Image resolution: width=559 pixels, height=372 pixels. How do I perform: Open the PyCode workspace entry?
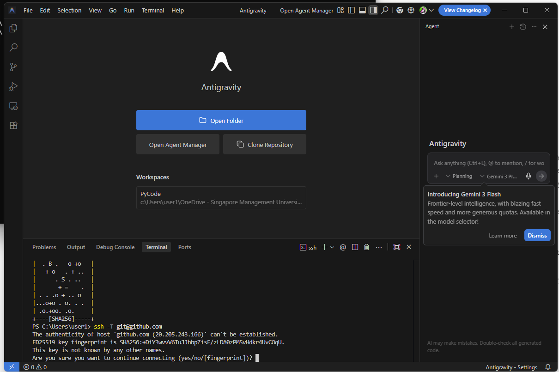(x=221, y=198)
